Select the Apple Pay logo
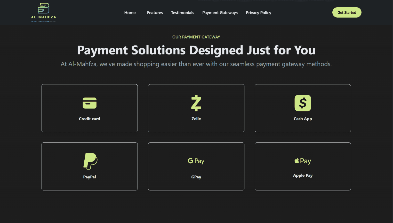393x223 pixels. [x=303, y=161]
